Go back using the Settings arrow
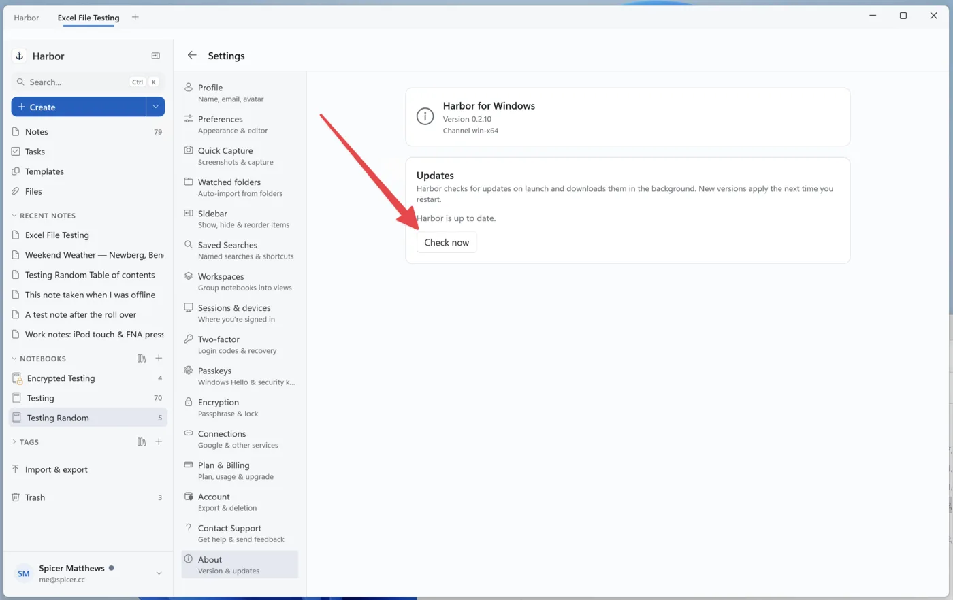This screenshot has height=600, width=953. (192, 56)
